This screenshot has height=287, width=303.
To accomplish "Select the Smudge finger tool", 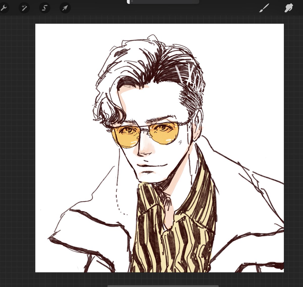I will point(288,8).
